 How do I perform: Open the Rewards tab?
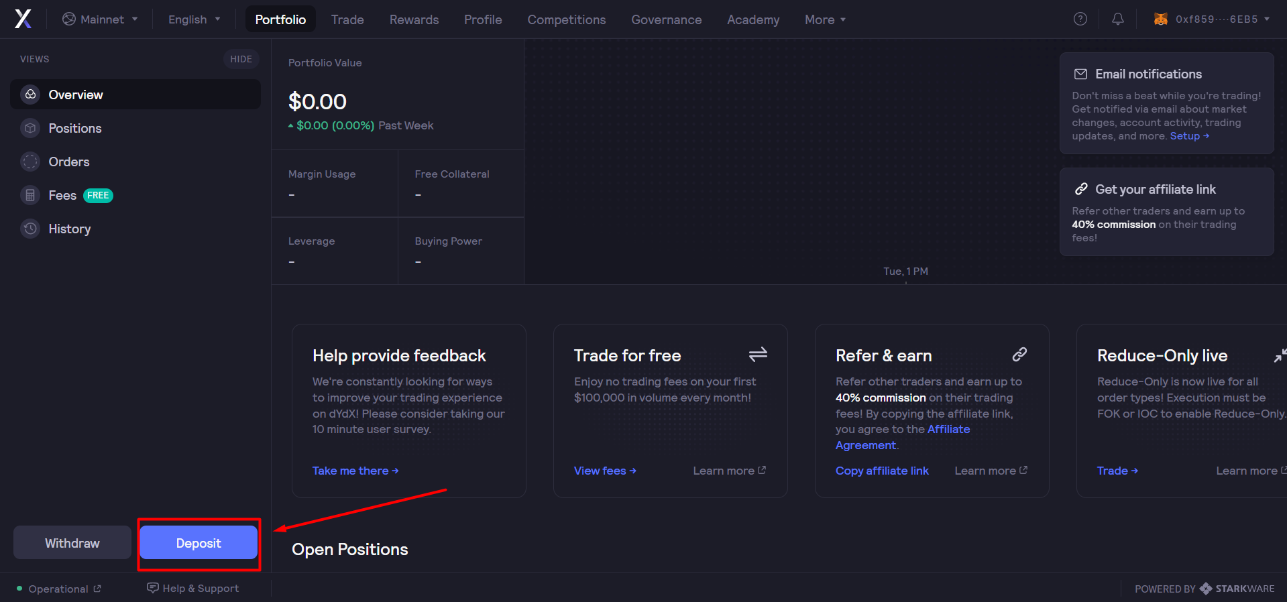pos(414,19)
